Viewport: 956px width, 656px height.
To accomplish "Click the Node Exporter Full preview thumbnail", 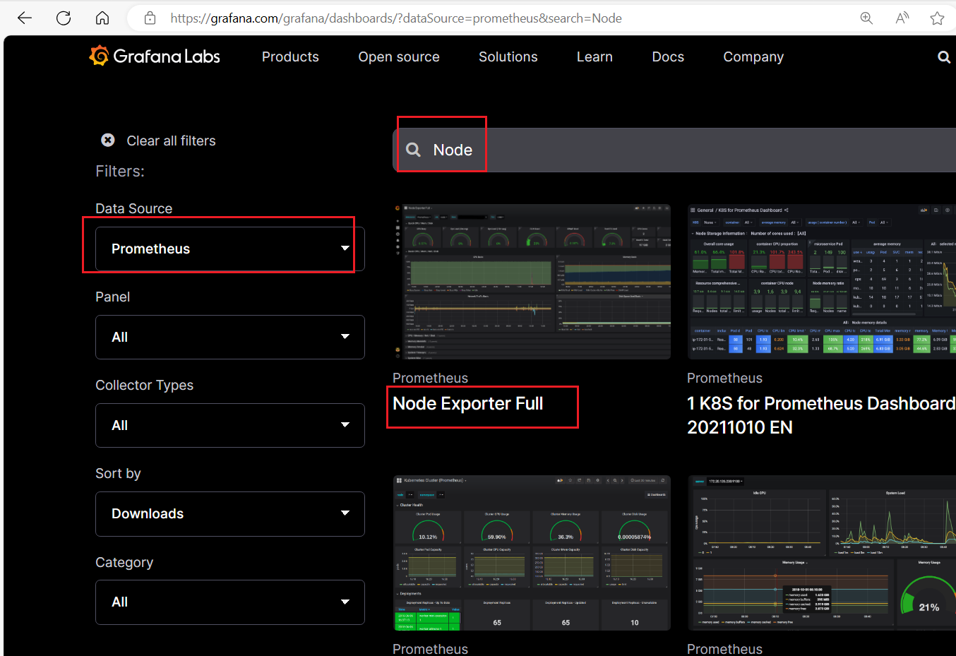I will [532, 282].
